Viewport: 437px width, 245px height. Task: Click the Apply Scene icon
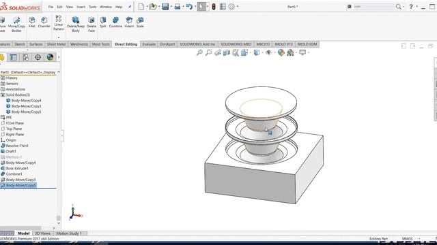290,52
